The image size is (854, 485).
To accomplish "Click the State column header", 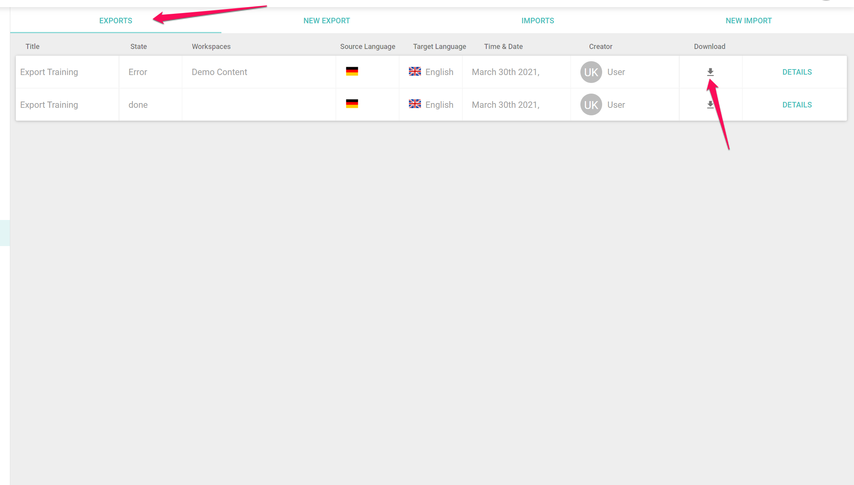I will 138,47.
